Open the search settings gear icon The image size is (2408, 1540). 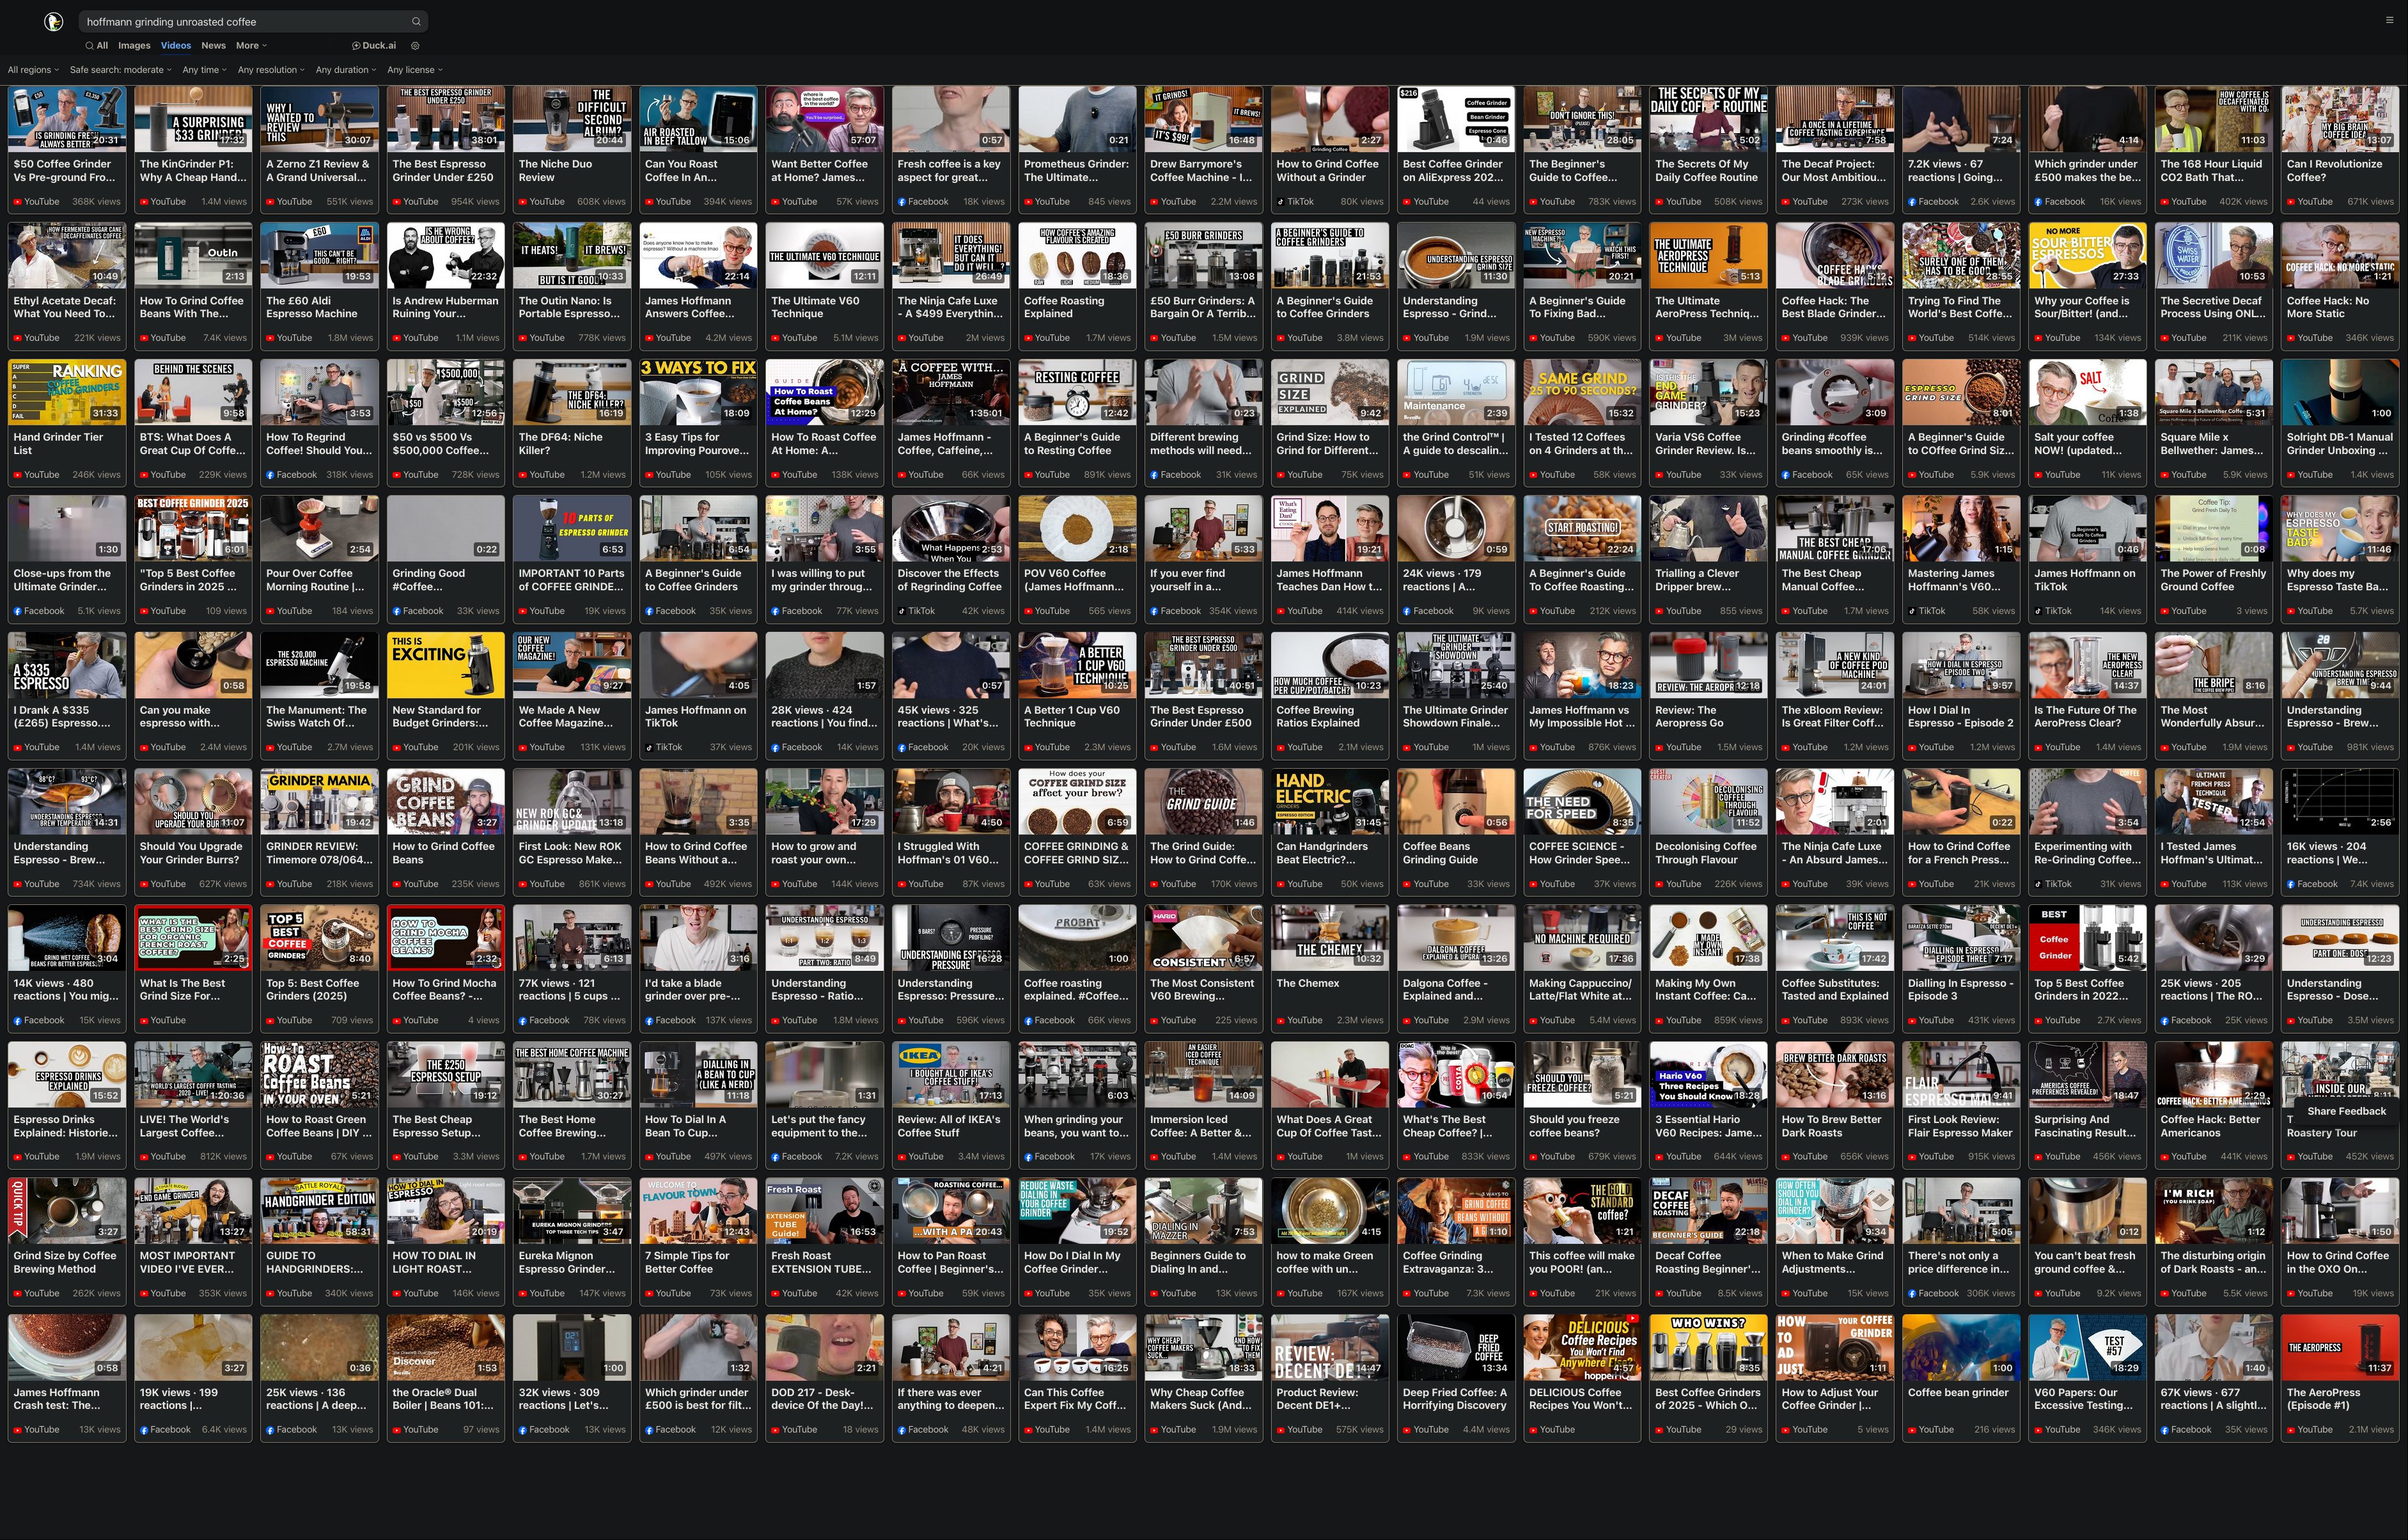coord(415,45)
